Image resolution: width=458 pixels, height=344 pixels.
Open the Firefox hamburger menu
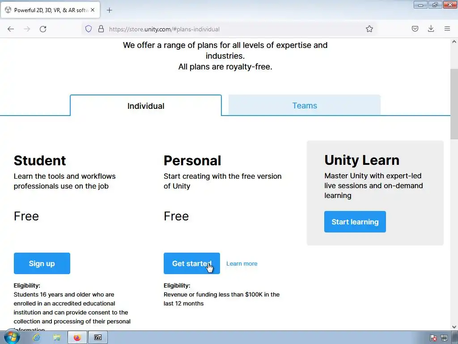[447, 29]
